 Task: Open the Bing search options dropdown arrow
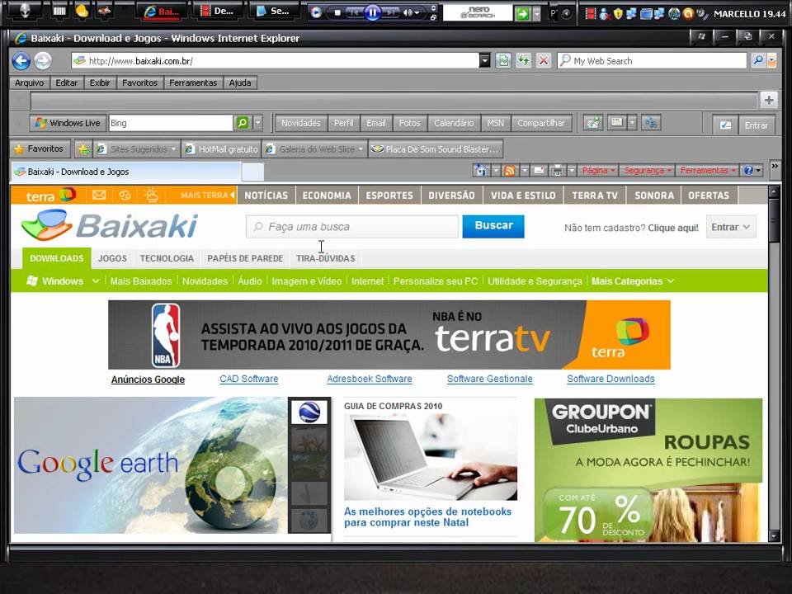(x=257, y=123)
